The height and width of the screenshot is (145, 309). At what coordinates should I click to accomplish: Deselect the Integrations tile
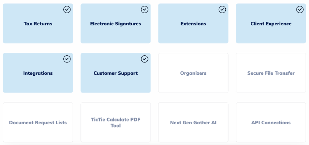(38, 73)
